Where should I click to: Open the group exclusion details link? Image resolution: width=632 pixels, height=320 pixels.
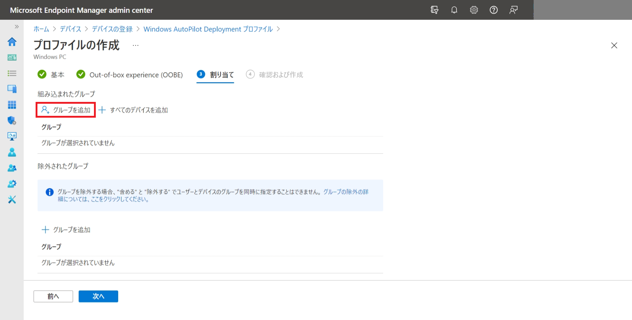(x=346, y=192)
